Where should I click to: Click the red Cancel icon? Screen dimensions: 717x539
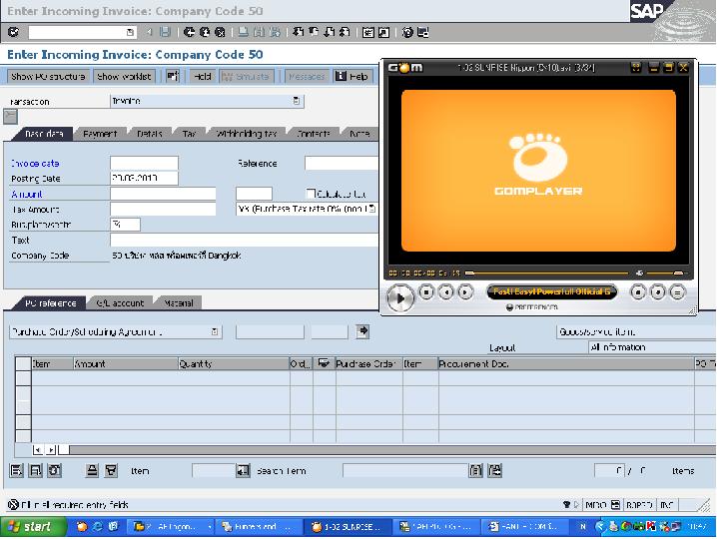click(220, 32)
